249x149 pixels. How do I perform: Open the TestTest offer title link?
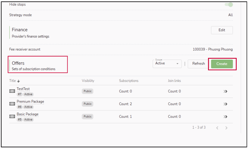click(23, 89)
